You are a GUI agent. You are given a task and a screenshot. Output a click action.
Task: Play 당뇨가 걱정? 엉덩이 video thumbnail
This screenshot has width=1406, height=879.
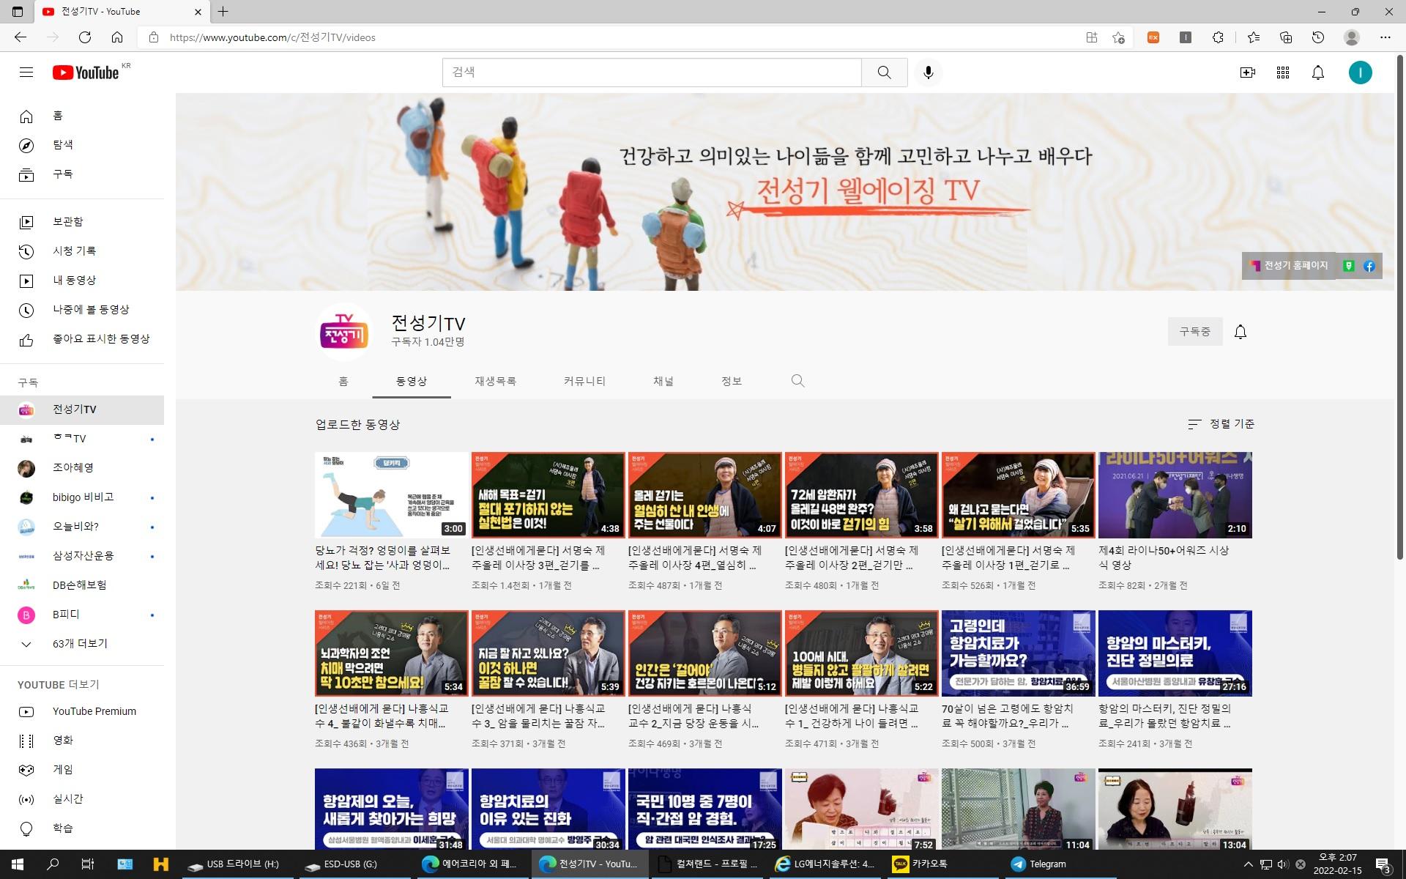tap(392, 495)
